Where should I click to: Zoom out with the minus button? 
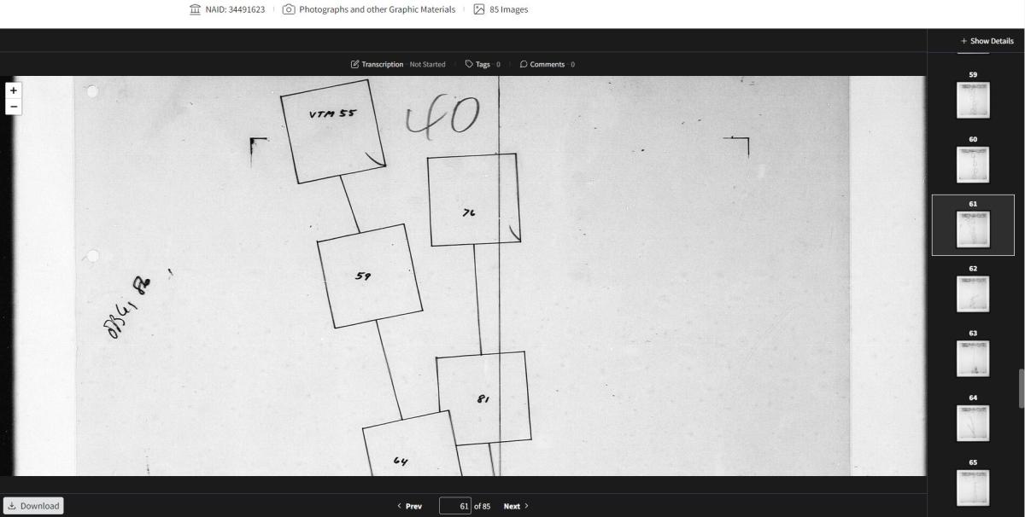13,107
